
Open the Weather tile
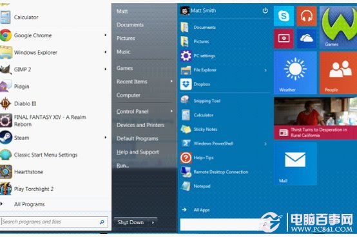tap(295, 73)
